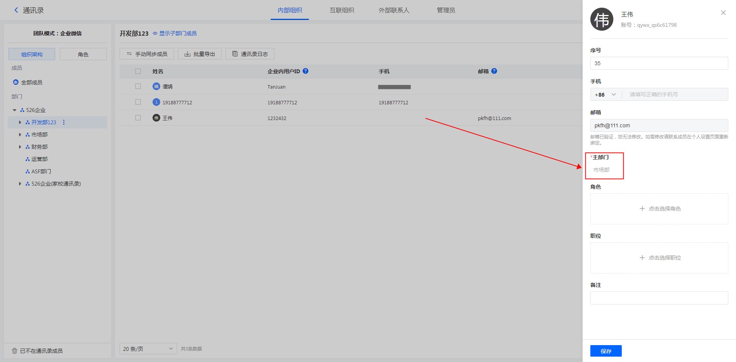Open the 20 条/页 page size dropdown
Screen dimensions: 736x362
pos(148,349)
